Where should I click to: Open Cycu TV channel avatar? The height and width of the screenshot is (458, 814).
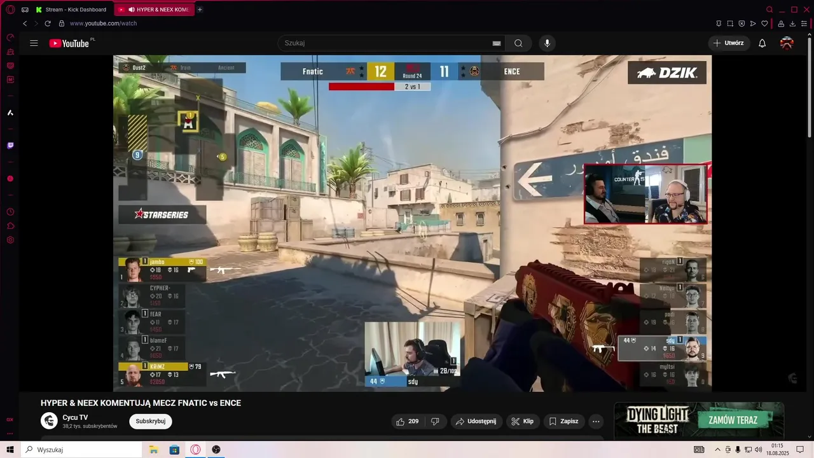coord(49,421)
